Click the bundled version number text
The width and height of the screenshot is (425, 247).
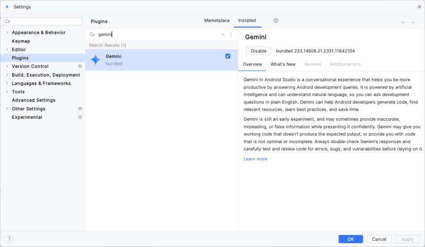(315, 51)
